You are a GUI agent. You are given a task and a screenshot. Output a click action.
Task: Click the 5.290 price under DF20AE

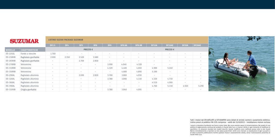pos(201,86)
